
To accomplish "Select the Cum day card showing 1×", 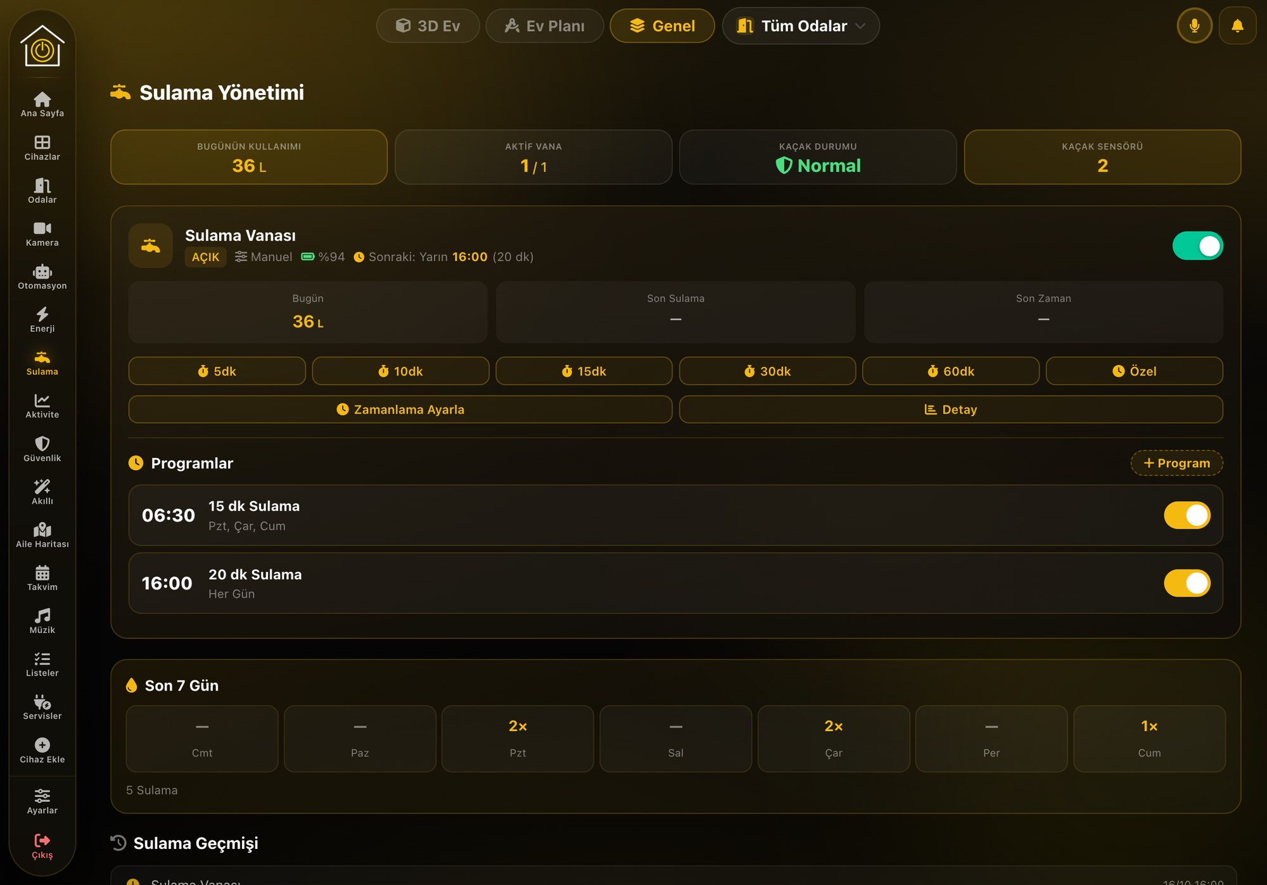I will (x=1149, y=739).
